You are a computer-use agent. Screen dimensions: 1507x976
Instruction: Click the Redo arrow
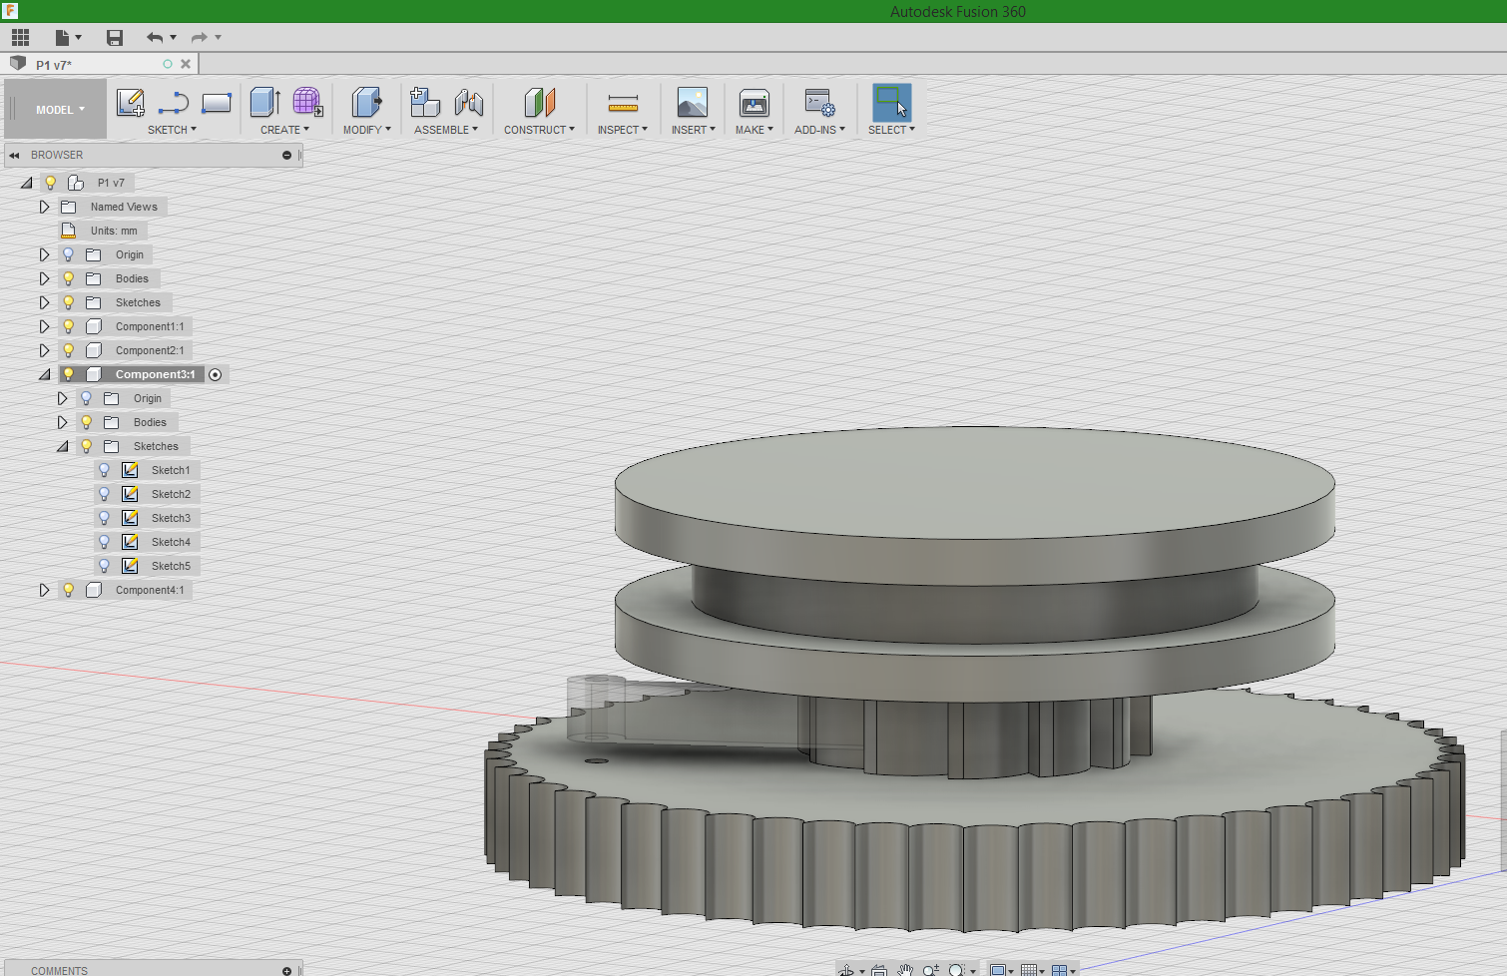[199, 38]
